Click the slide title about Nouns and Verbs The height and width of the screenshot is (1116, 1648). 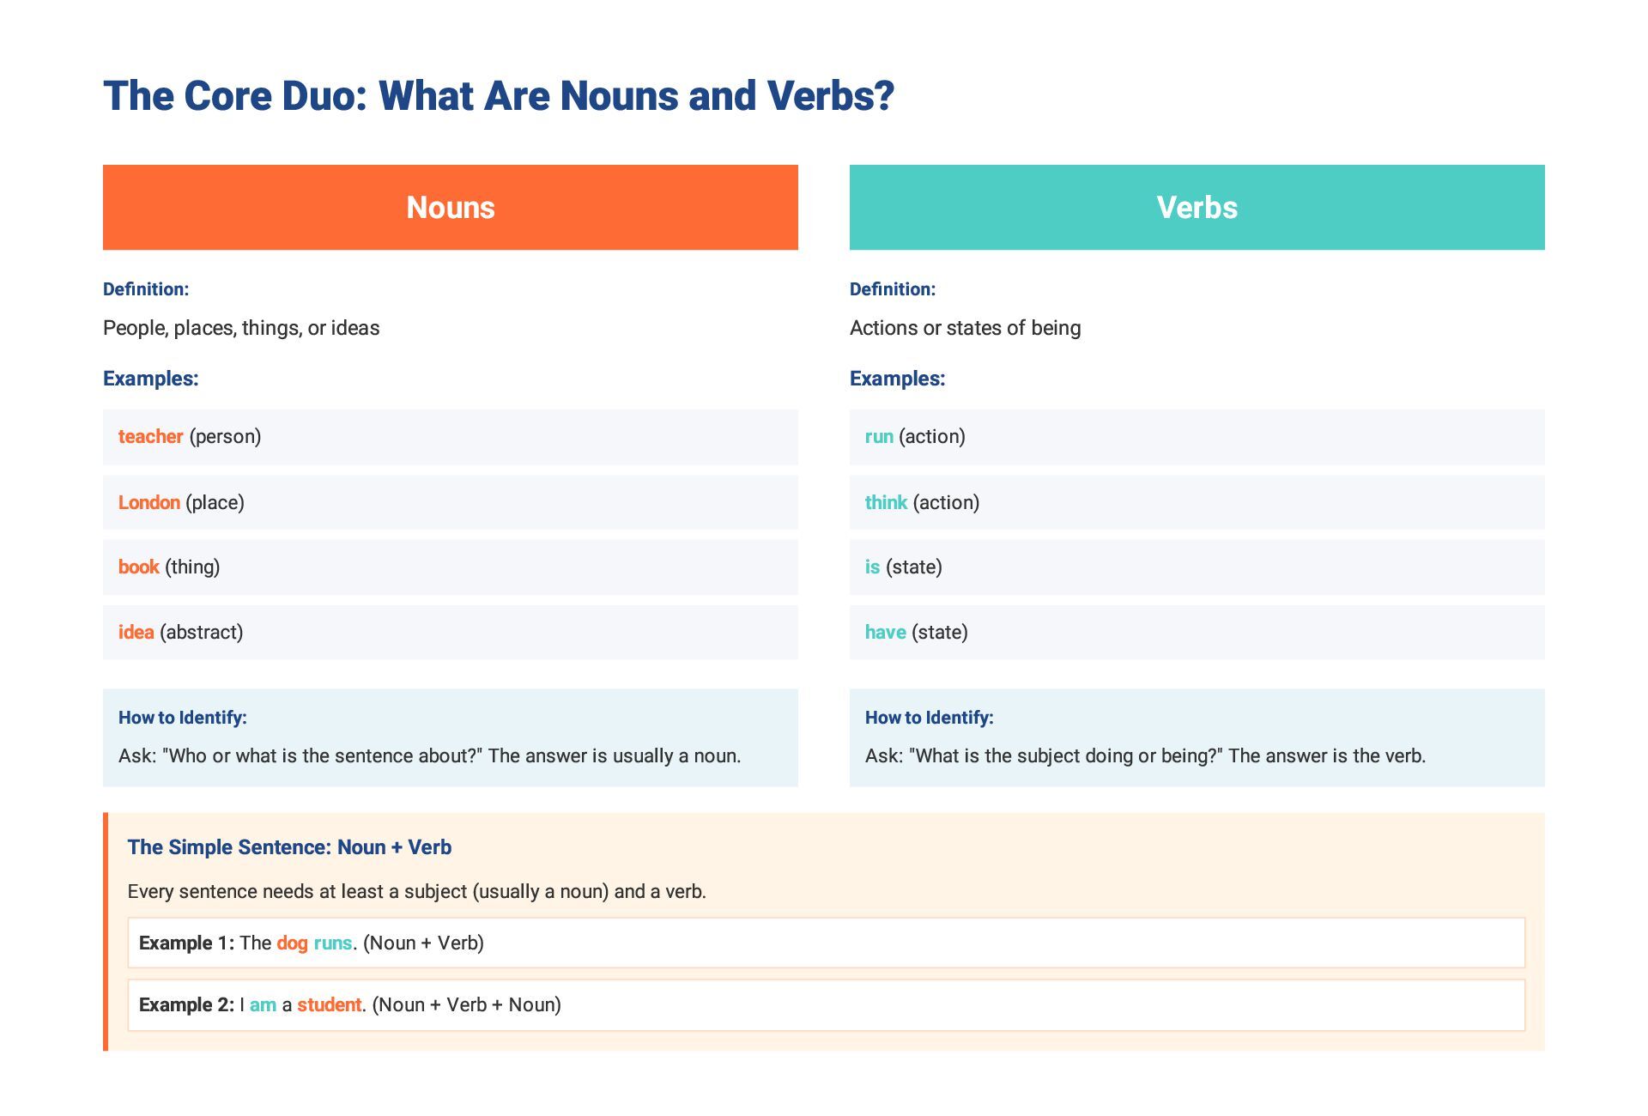[499, 95]
